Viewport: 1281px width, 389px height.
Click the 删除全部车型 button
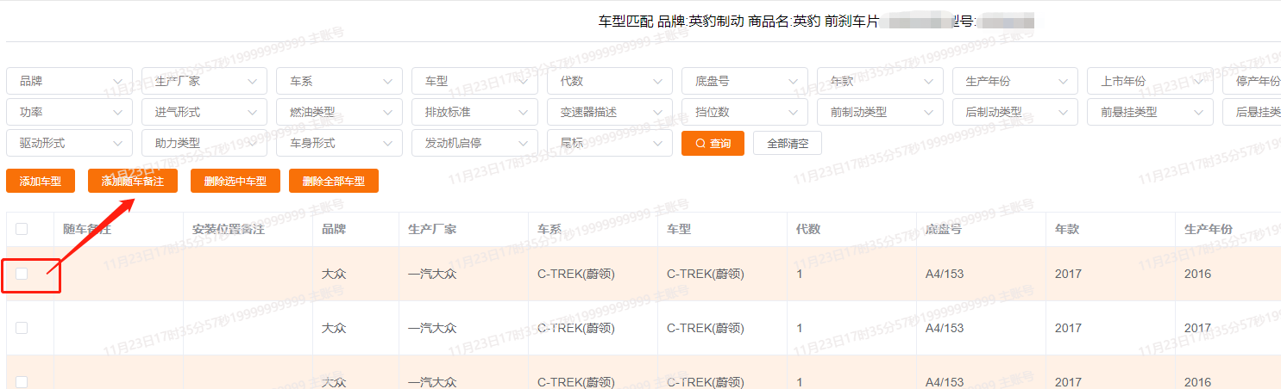coord(334,181)
